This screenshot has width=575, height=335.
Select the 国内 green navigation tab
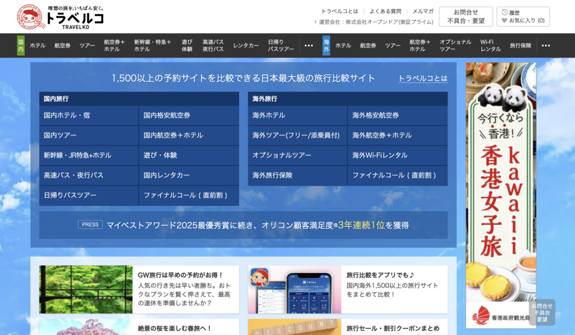(21, 46)
